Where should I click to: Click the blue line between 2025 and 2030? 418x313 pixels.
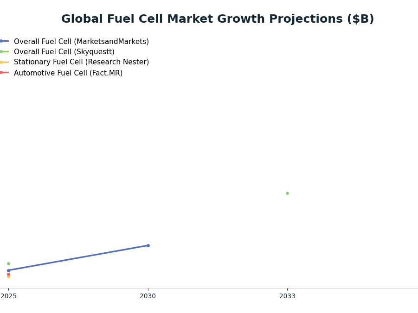pos(78,258)
